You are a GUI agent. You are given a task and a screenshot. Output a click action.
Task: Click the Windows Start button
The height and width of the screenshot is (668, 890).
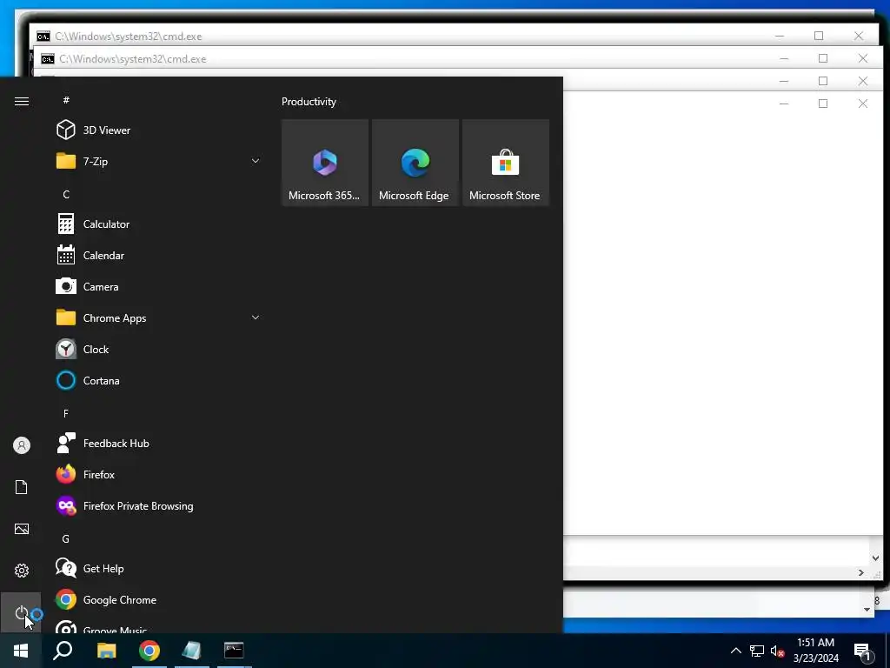[21, 651]
